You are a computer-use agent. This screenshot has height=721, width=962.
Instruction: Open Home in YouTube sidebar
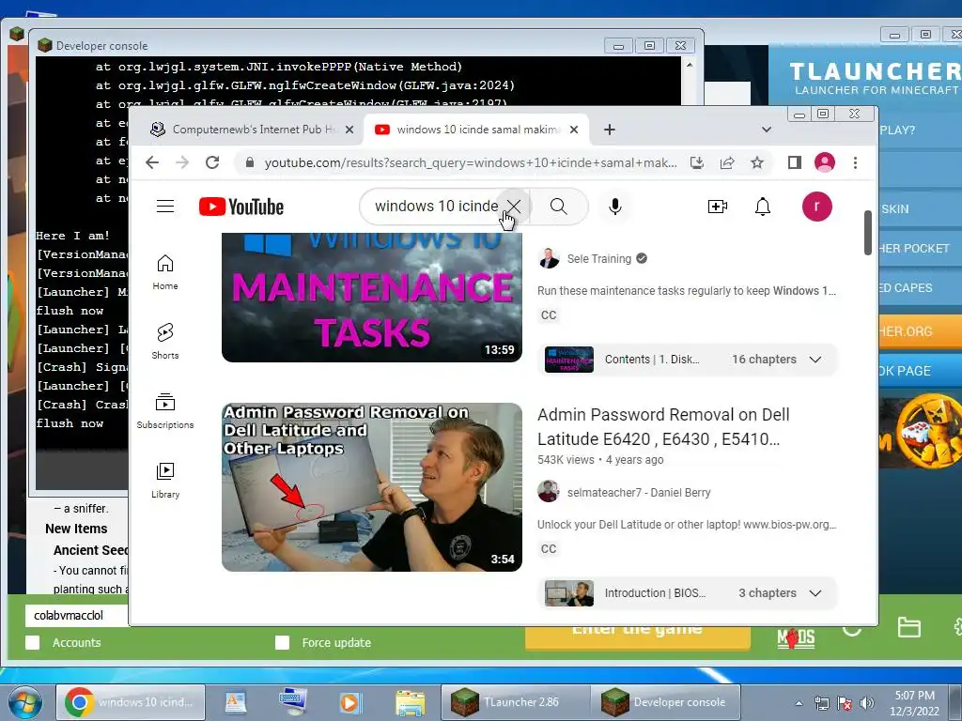pyautogui.click(x=165, y=272)
